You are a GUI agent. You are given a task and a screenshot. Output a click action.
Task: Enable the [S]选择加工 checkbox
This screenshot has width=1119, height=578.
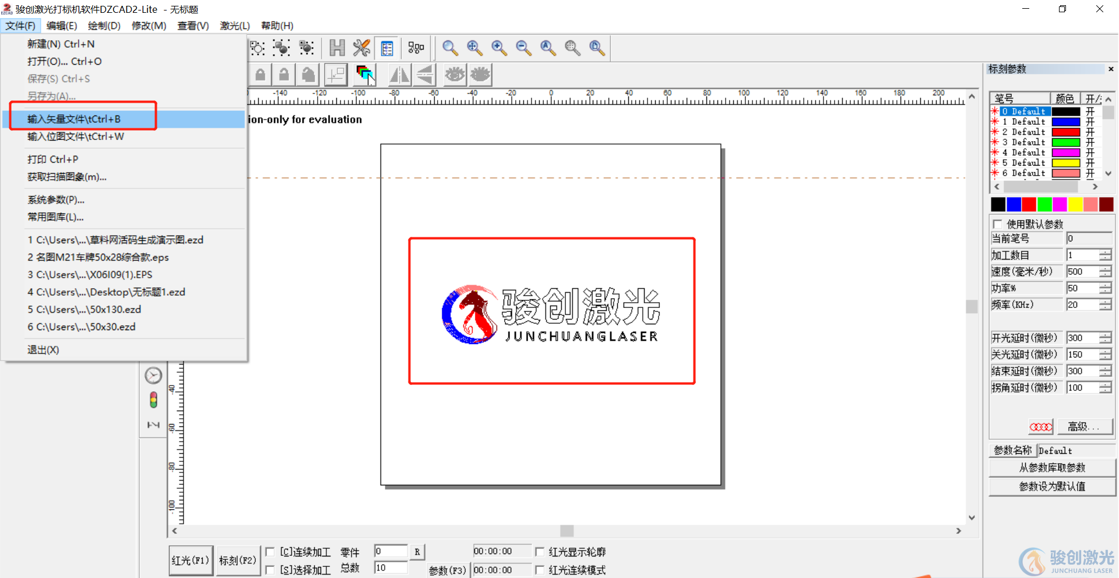coord(270,570)
